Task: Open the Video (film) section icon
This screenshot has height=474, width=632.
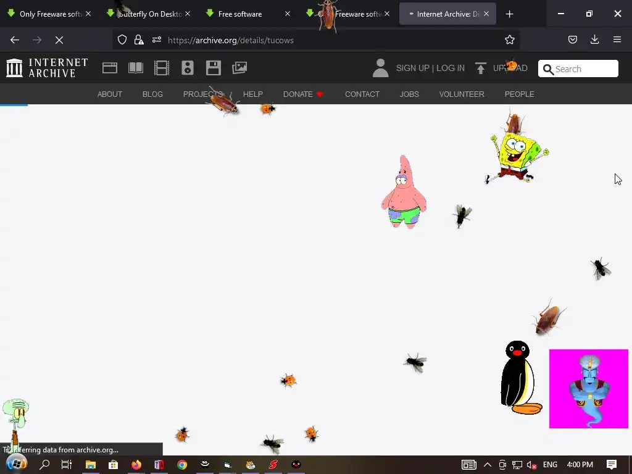Action: [x=162, y=68]
